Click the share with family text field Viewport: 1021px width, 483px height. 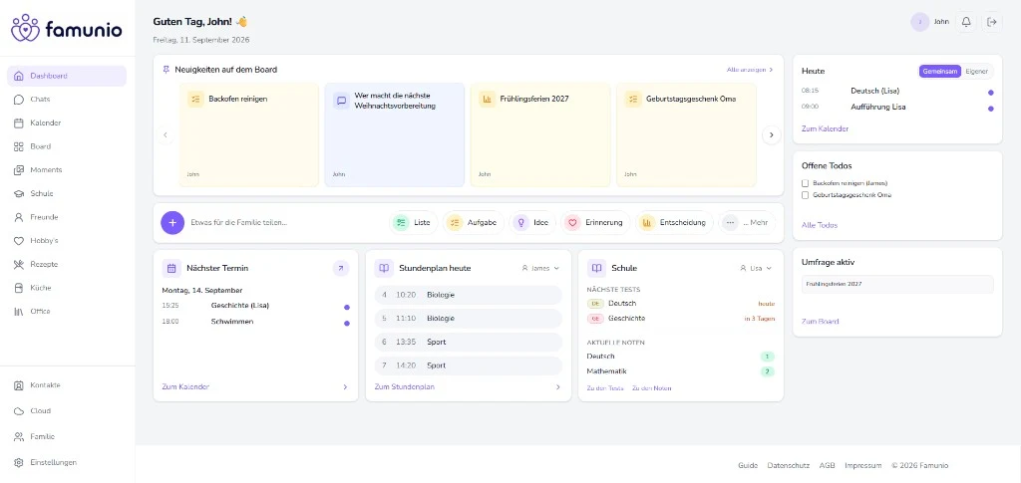point(286,222)
